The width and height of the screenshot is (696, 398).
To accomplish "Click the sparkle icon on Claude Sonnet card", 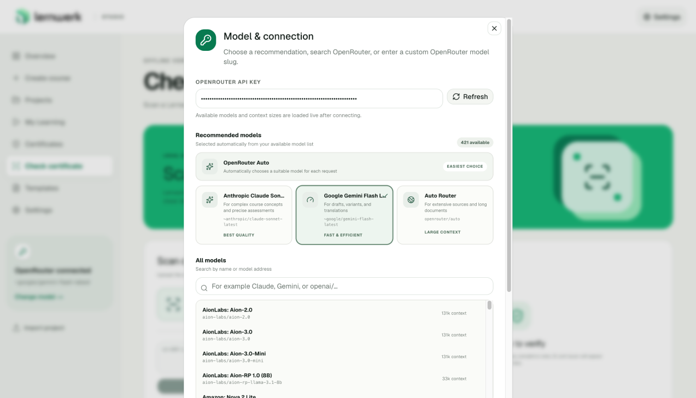I will click(x=210, y=200).
